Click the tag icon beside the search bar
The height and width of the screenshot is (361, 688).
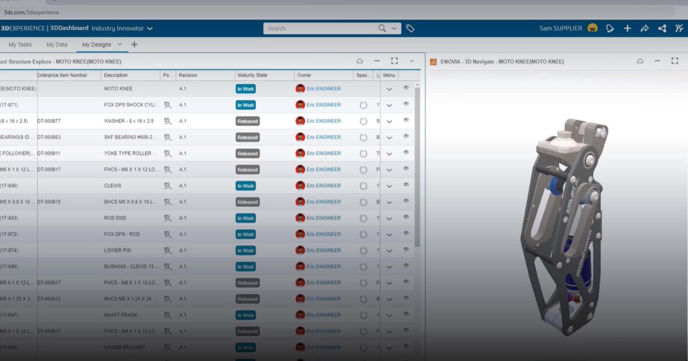[411, 28]
